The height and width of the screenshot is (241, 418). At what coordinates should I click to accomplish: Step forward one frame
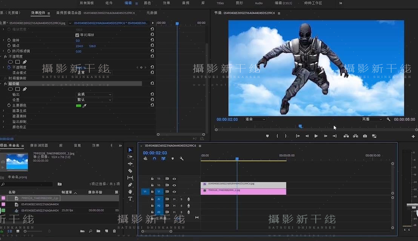[x=326, y=136]
